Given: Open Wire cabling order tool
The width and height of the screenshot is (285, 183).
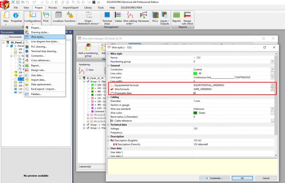Looking at the screenshot, I should [130, 18].
